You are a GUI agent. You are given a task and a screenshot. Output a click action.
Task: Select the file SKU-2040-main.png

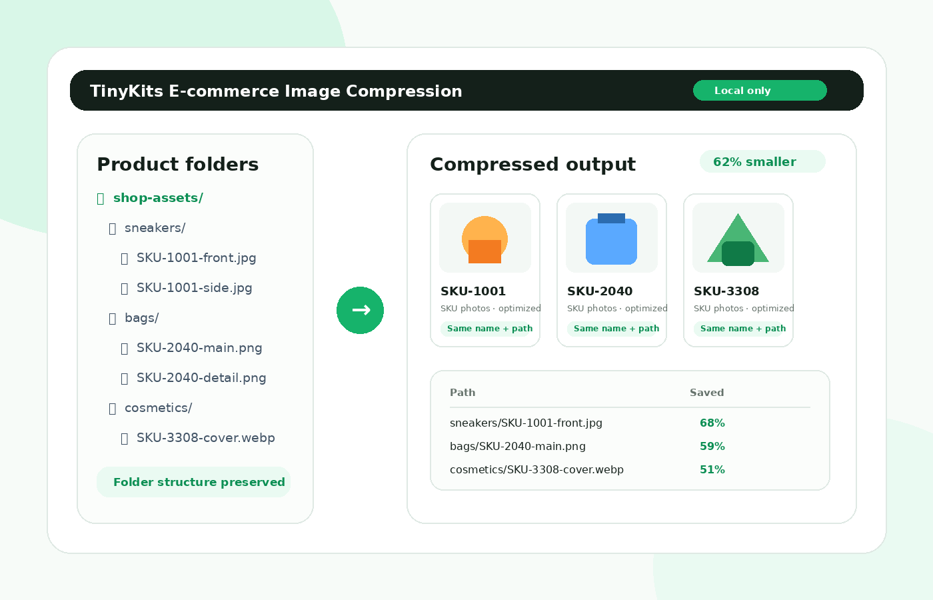tap(199, 348)
